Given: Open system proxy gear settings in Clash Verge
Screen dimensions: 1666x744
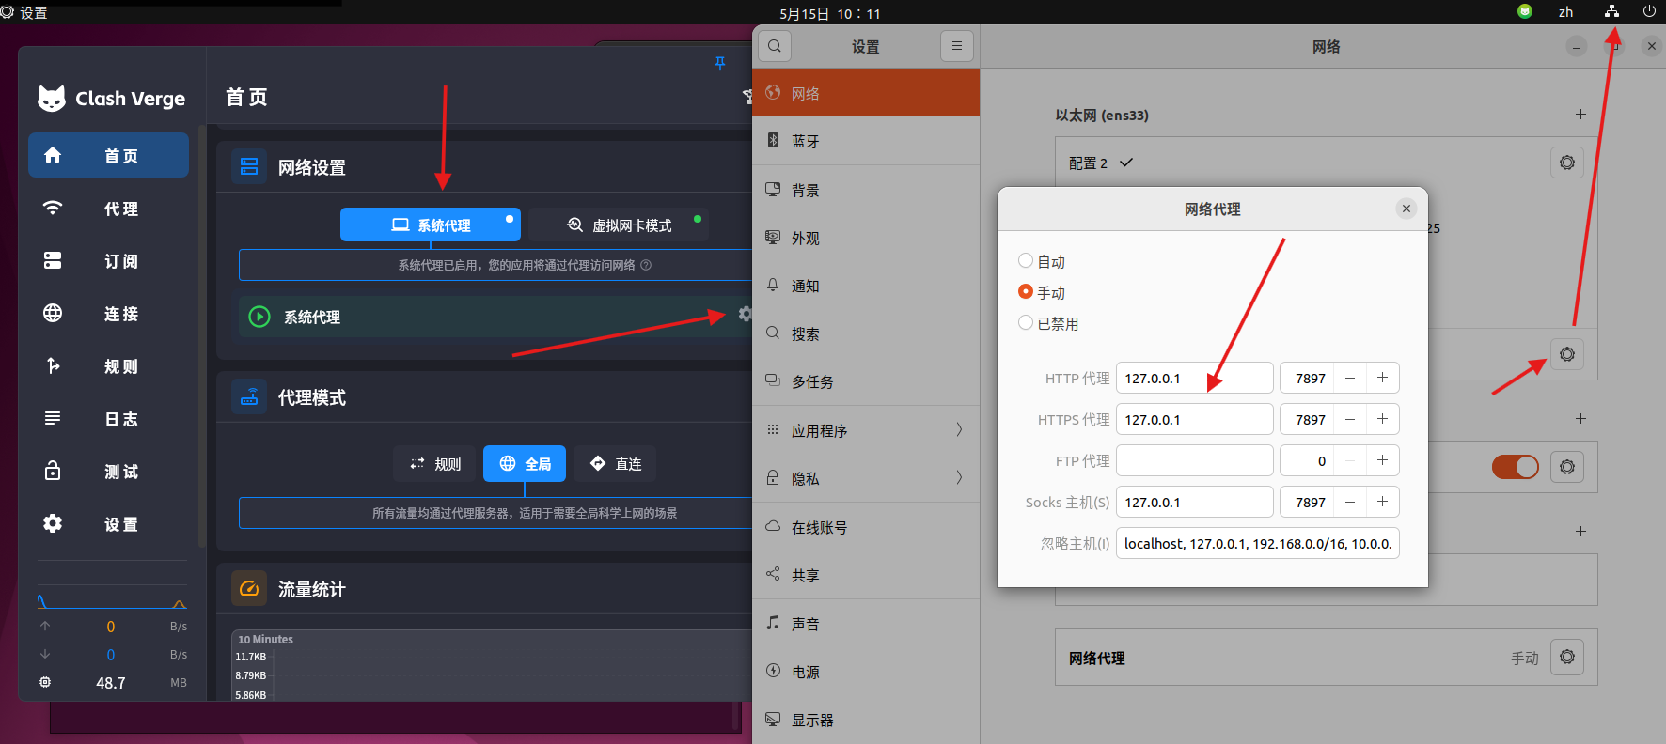Looking at the screenshot, I should pos(745,314).
